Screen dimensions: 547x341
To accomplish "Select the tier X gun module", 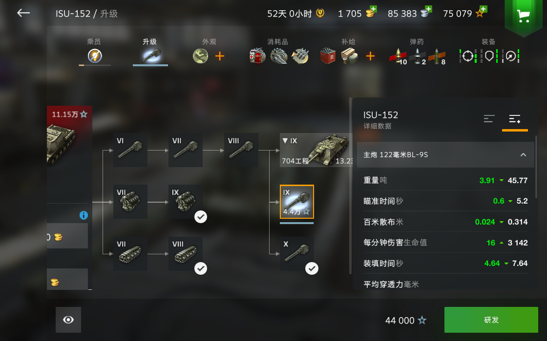I will pyautogui.click(x=297, y=254).
